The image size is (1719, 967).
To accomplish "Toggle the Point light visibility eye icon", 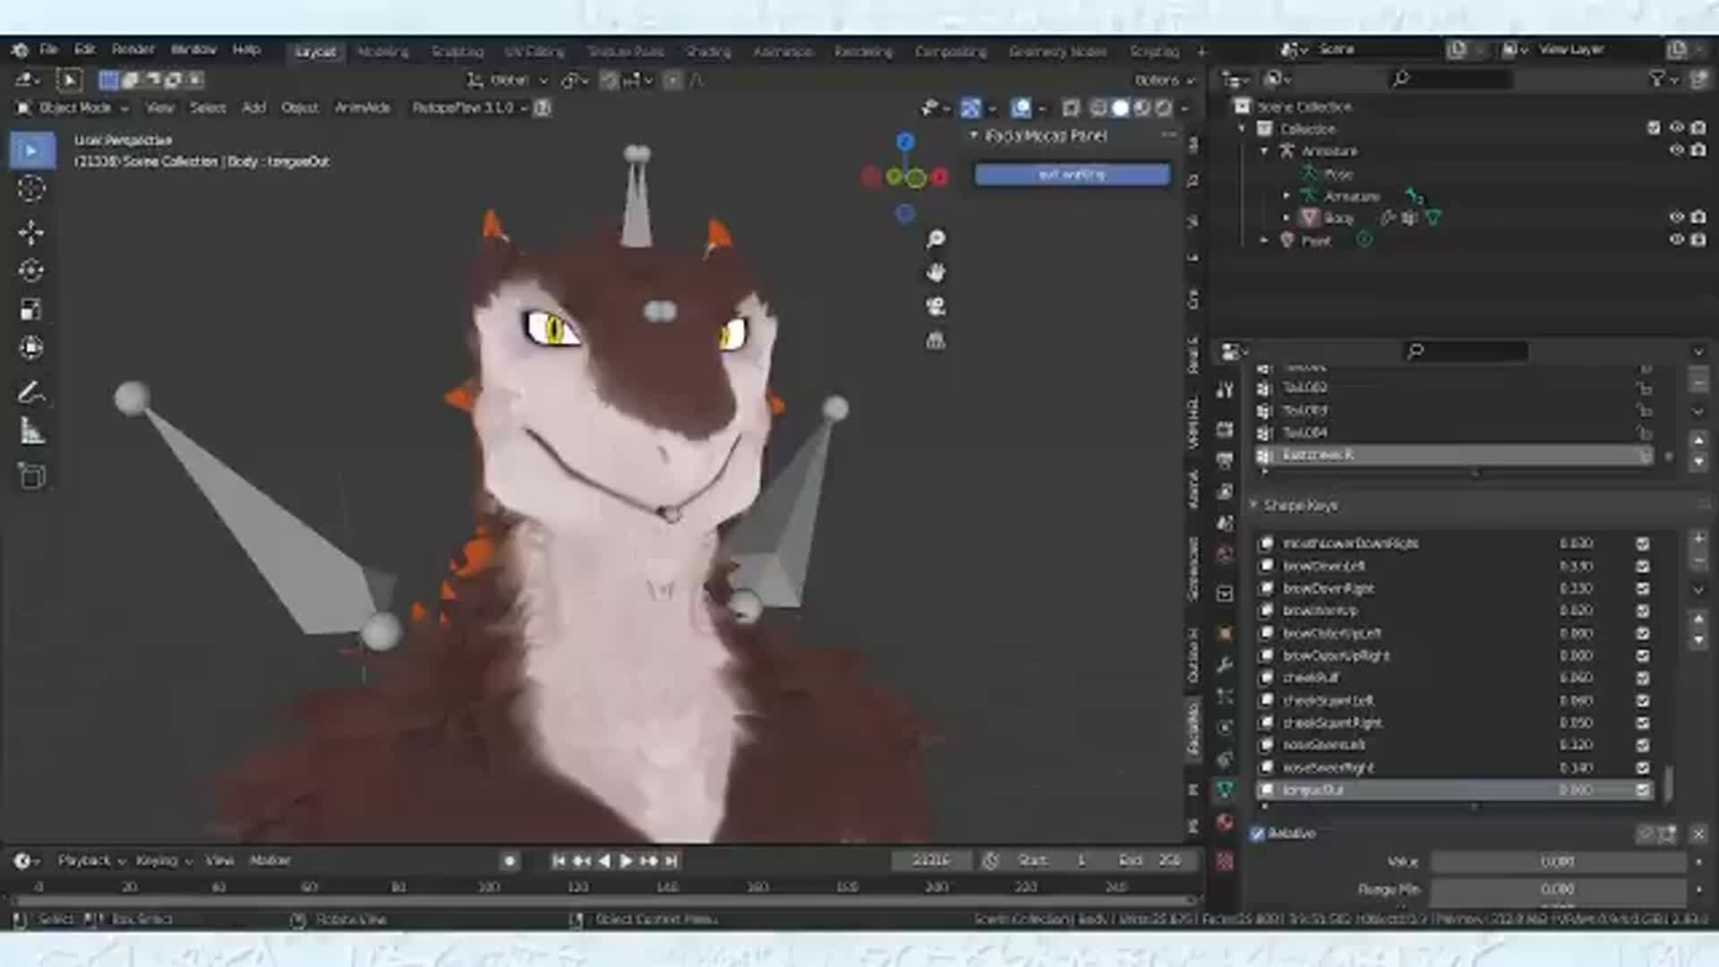I will (1675, 239).
